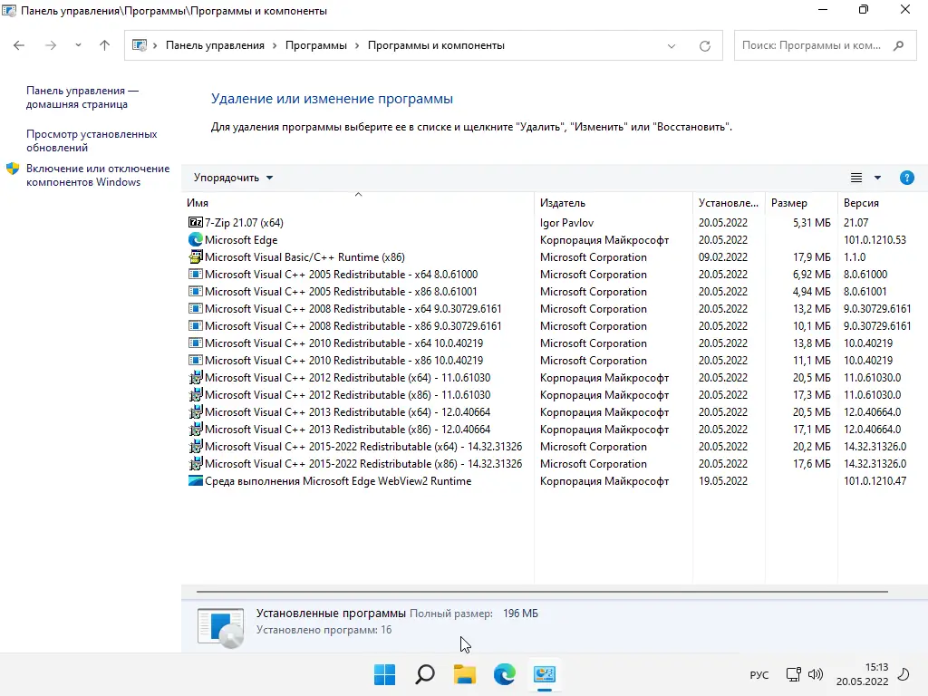Click the network icon in the system tray
928x696 pixels.
pyautogui.click(x=794, y=674)
